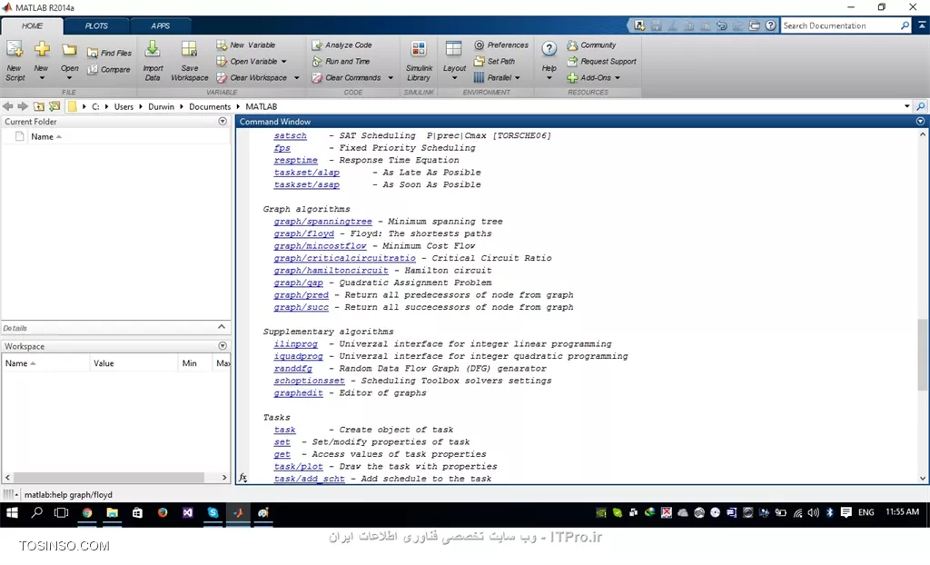Open the graph/floyd help link
The width and height of the screenshot is (930, 565).
tap(303, 233)
